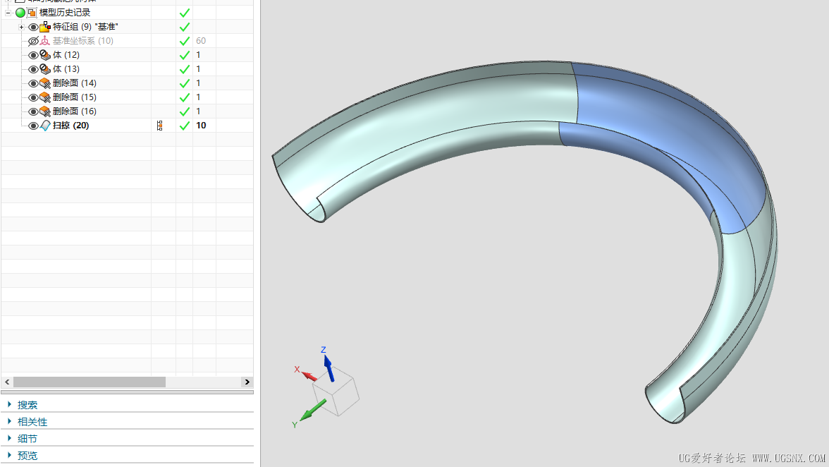Select the 特征组 (9) "基准" row
The height and width of the screenshot is (467, 829).
click(x=128, y=26)
